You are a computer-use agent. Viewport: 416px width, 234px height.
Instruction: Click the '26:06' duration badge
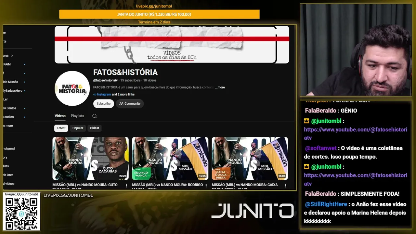click(282, 176)
